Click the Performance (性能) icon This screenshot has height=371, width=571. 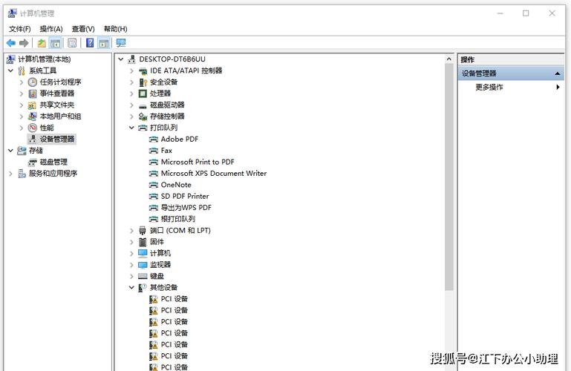pos(33,128)
